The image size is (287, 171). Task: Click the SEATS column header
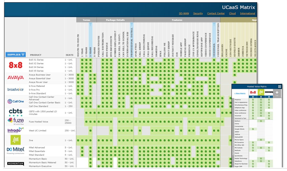click(x=69, y=55)
